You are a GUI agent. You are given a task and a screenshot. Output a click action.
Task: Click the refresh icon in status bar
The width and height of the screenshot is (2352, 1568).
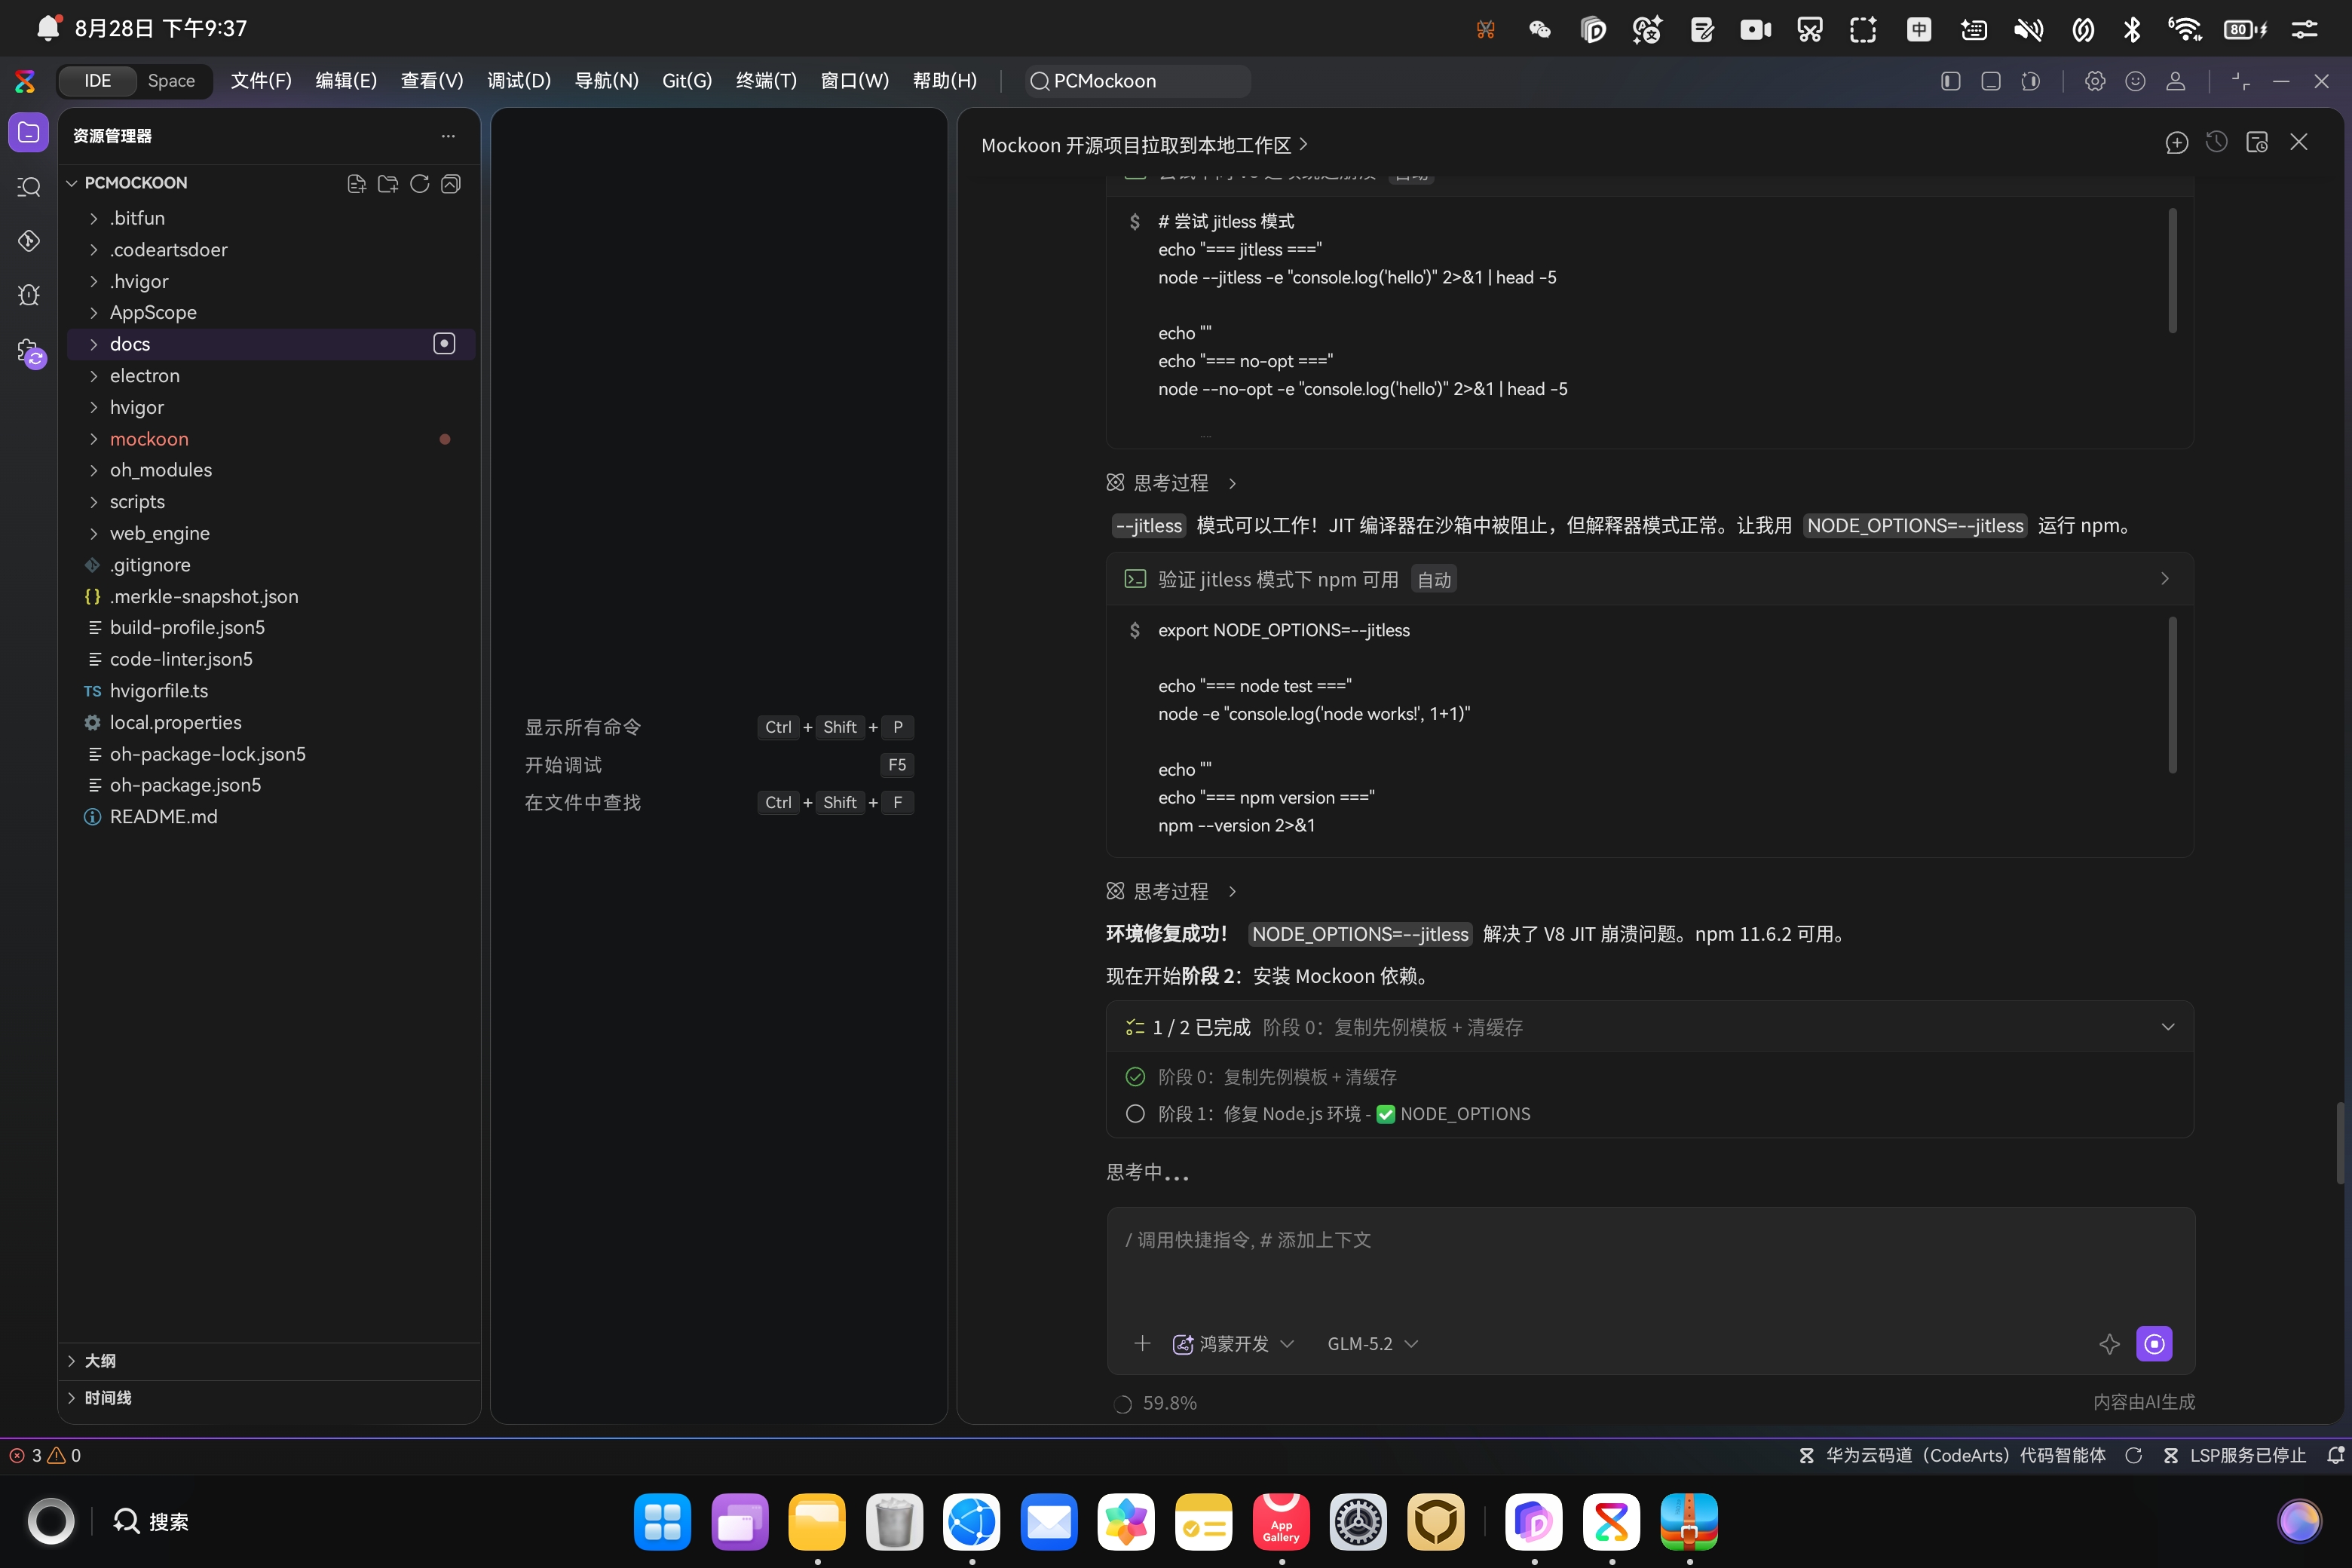[x=2133, y=1455]
